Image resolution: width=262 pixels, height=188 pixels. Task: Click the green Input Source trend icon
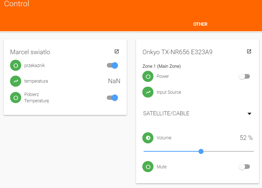148,92
